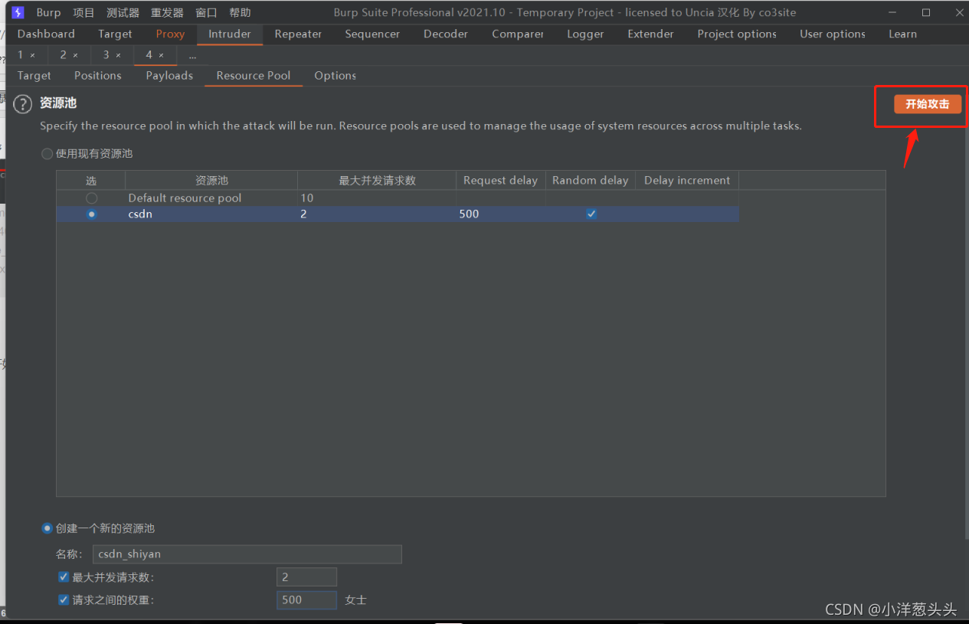Open the Extender tab
The width and height of the screenshot is (969, 624).
coord(650,34)
